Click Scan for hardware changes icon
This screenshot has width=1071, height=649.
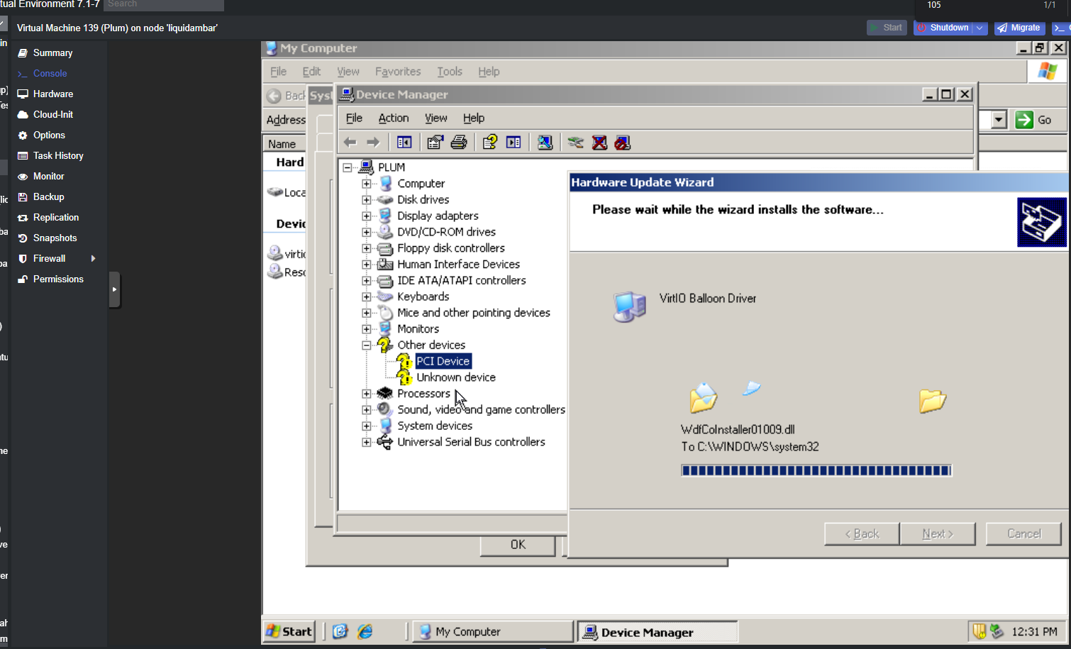tap(545, 143)
